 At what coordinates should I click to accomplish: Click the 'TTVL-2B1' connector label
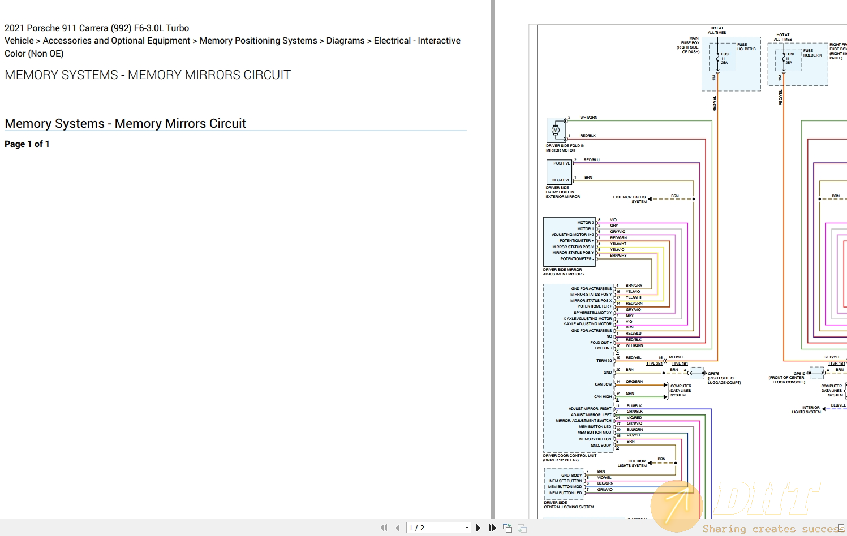pyautogui.click(x=654, y=364)
